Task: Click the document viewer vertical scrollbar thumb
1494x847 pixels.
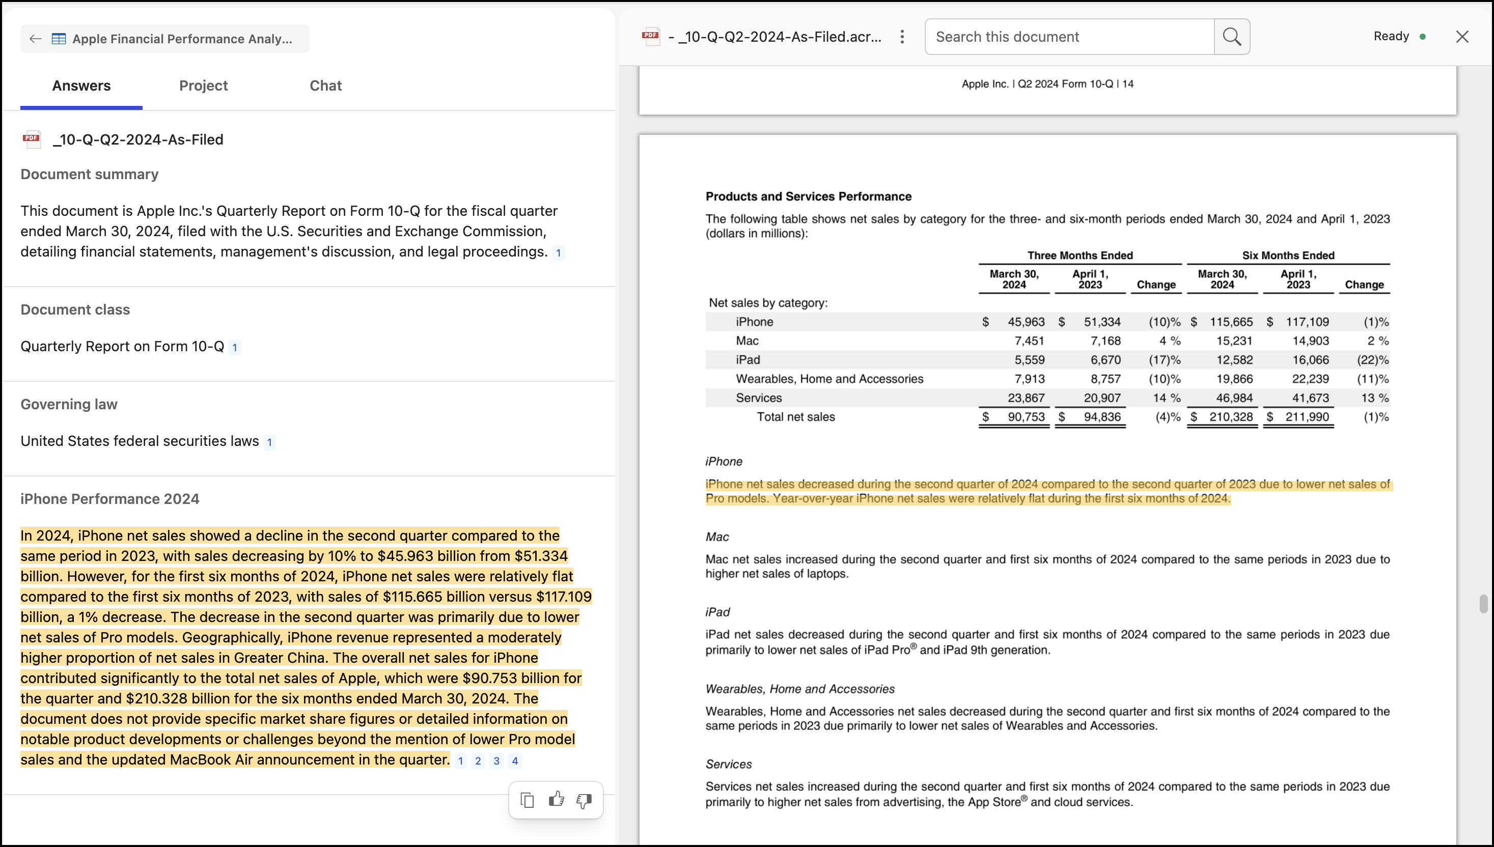Action: coord(1483,603)
